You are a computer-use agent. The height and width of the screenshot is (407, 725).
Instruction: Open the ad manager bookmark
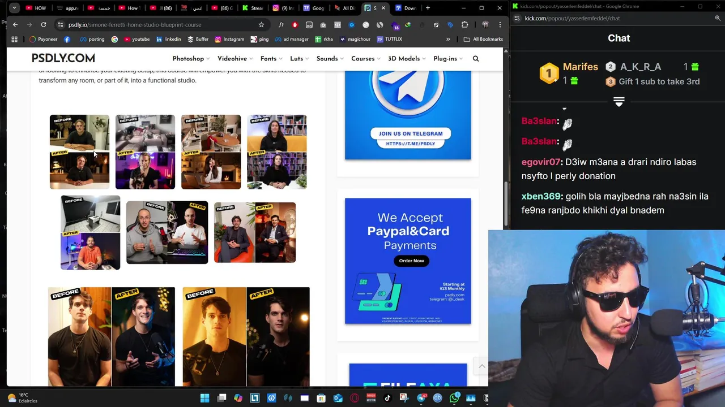(292, 39)
